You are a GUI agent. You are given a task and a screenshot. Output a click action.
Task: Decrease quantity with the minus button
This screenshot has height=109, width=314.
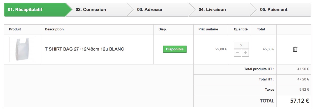click(237, 53)
